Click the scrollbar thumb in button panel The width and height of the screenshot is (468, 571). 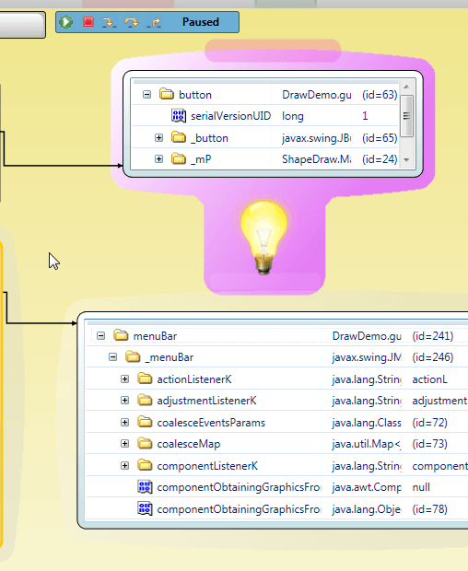coord(406,116)
